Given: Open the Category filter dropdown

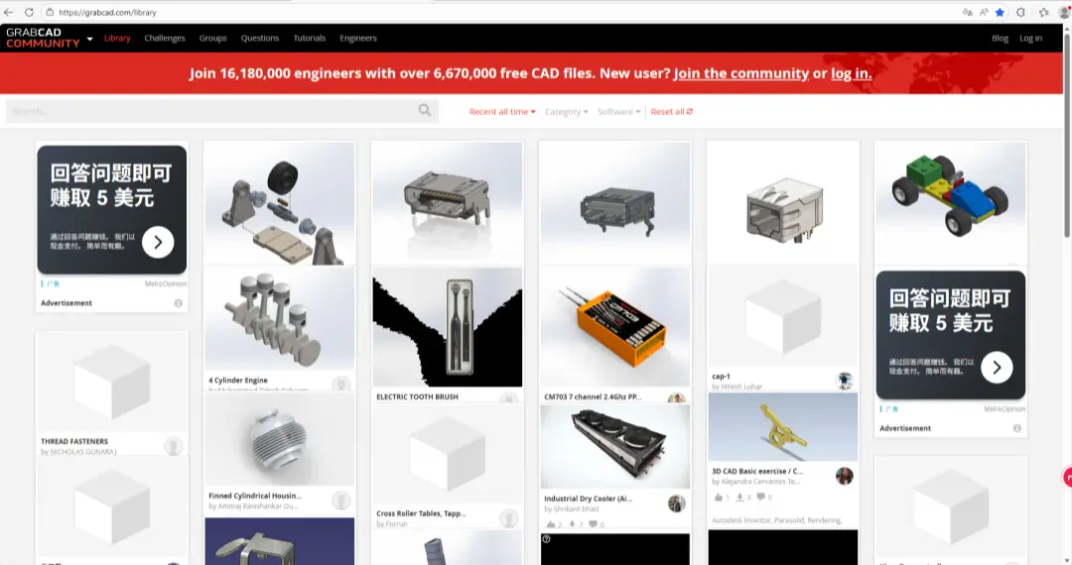Looking at the screenshot, I should pyautogui.click(x=566, y=112).
